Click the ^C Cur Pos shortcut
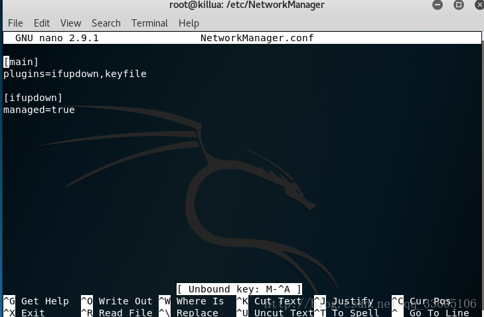The width and height of the screenshot is (484, 317). pos(422,301)
